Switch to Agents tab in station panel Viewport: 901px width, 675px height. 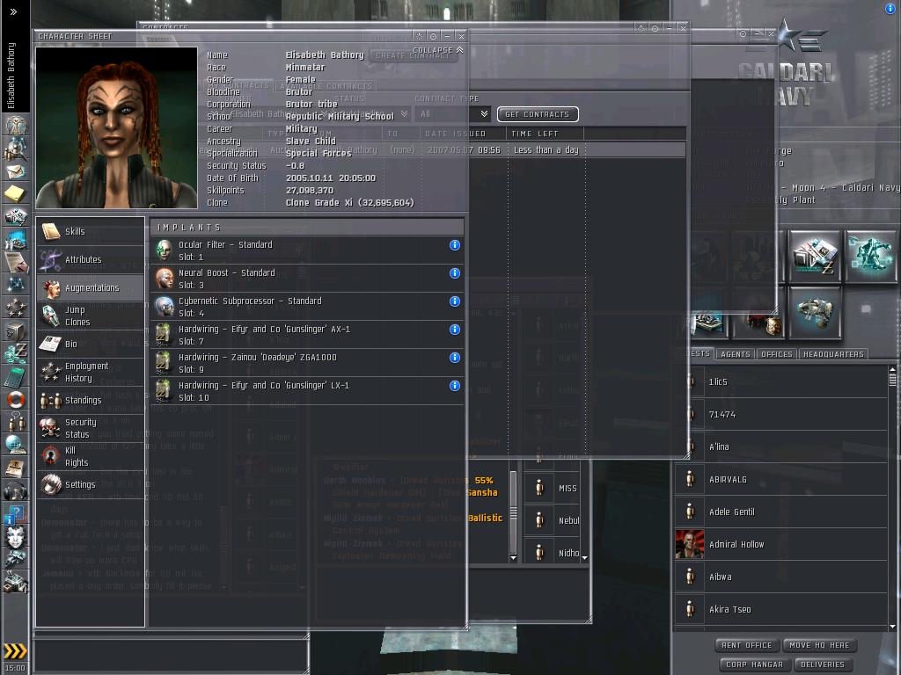pyautogui.click(x=735, y=354)
